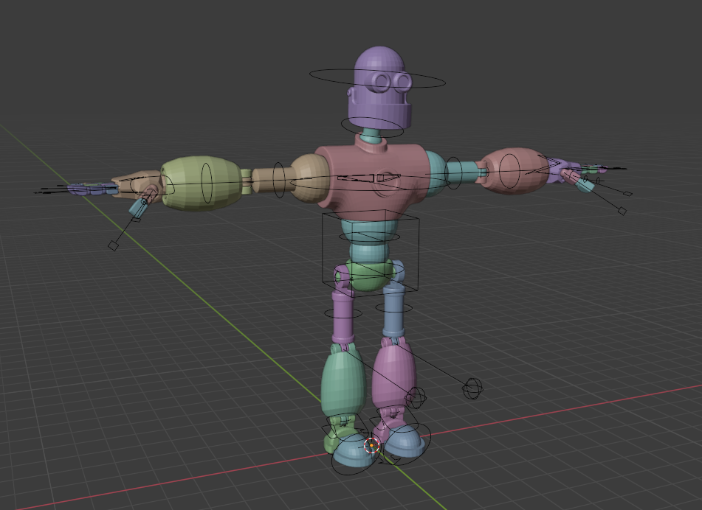
Task: Select the olive-green barrel-shaped arm segment
Action: click(199, 184)
